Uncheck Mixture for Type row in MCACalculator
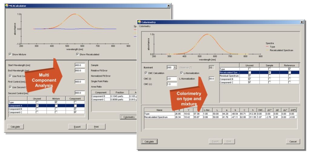310x154 pixels. [x=56, y=102]
